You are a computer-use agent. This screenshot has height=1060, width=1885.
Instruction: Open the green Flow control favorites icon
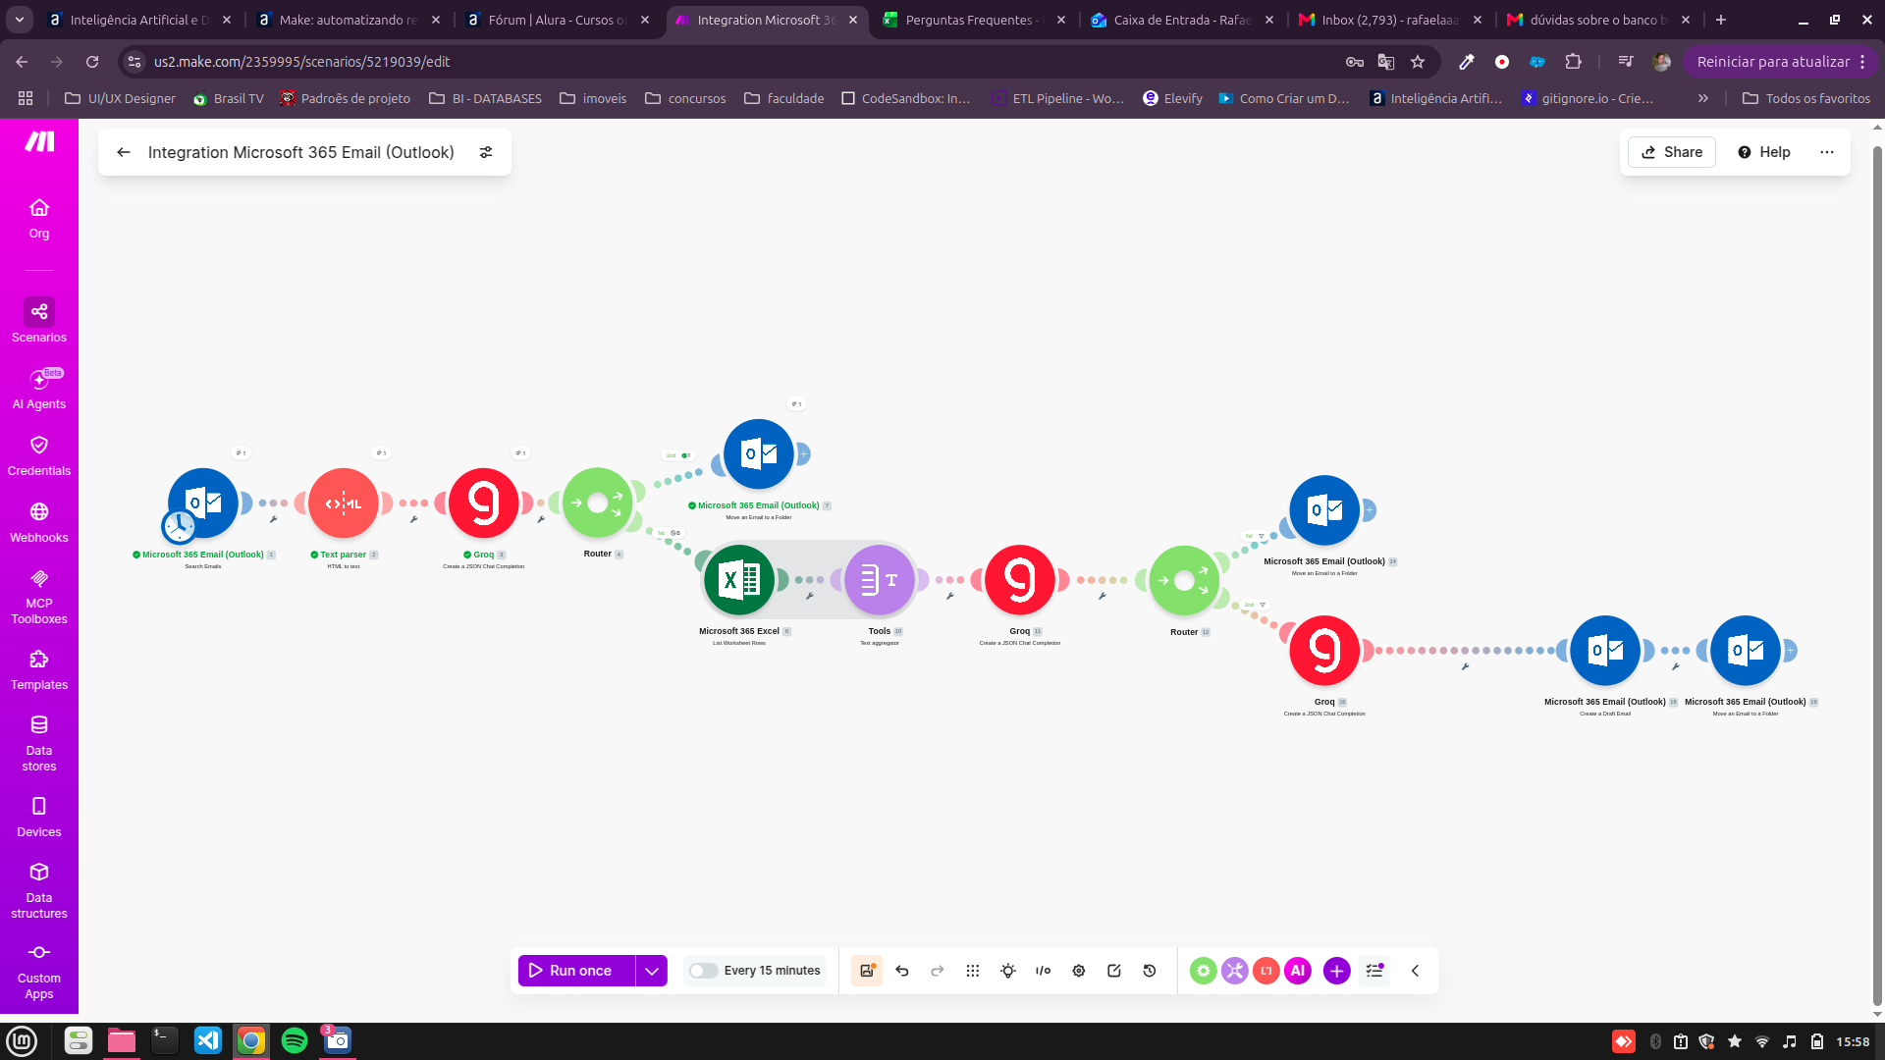point(1204,971)
